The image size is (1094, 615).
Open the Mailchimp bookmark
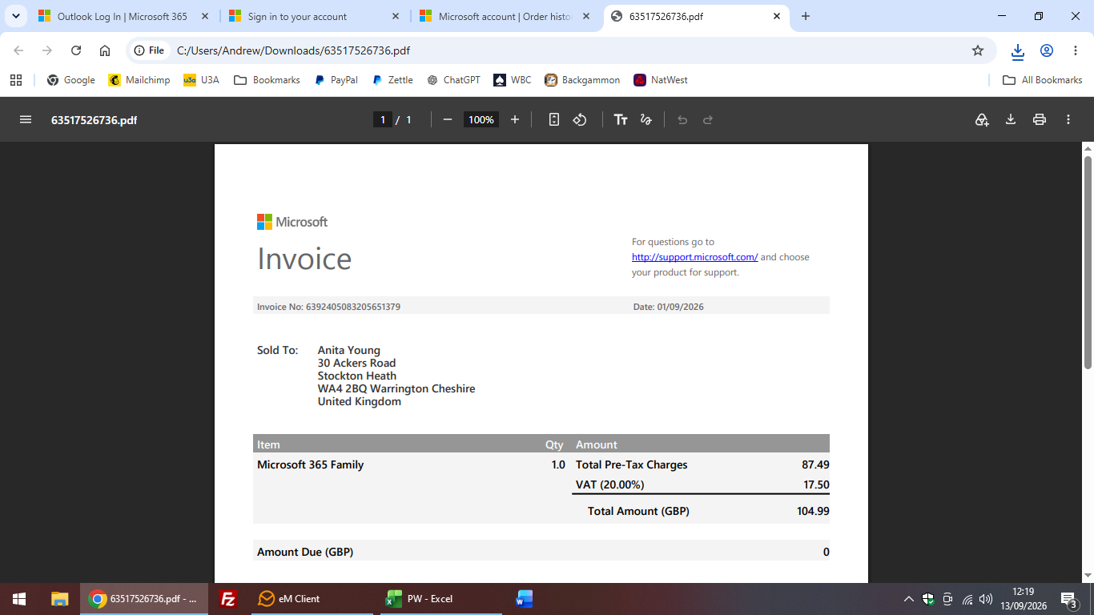[x=139, y=80]
